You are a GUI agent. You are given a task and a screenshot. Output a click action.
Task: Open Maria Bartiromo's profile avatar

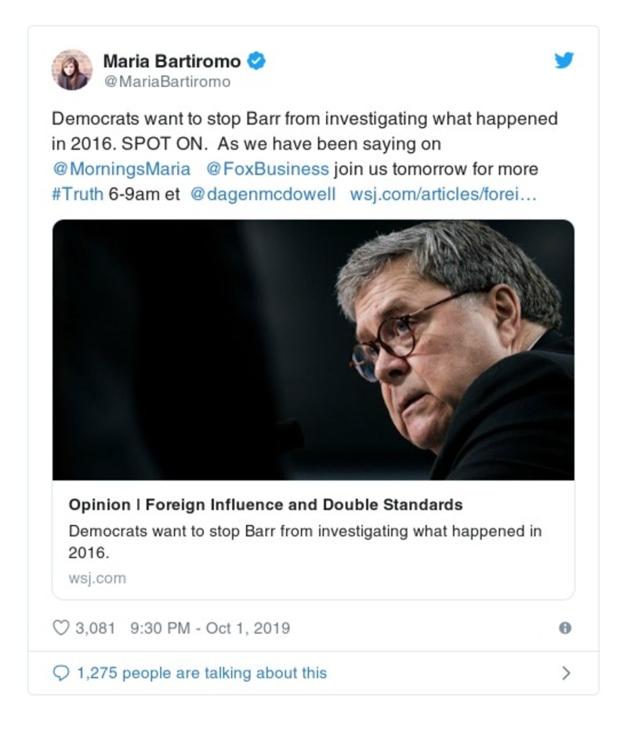pos(72,70)
